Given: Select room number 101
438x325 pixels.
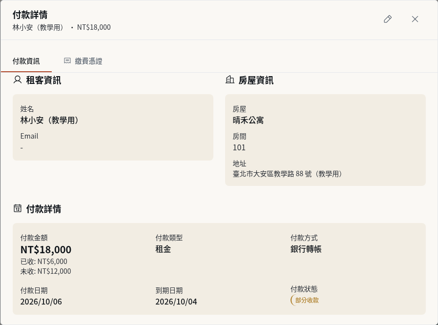Looking at the screenshot, I should point(239,147).
